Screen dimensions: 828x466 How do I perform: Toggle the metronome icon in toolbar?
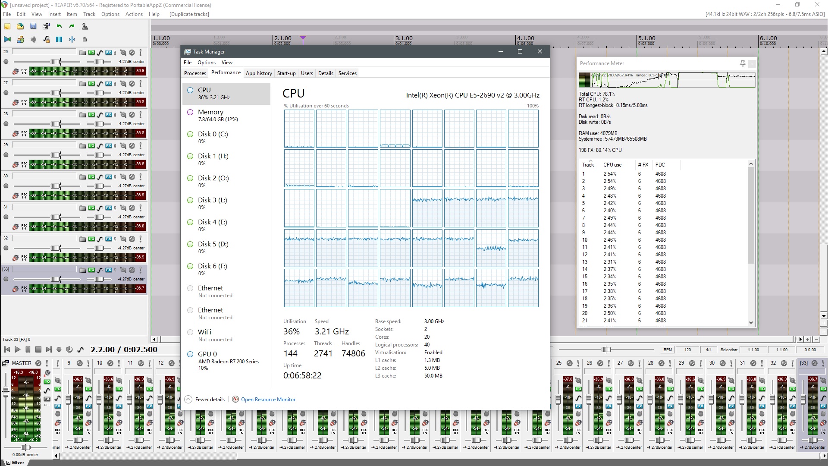[x=85, y=26]
